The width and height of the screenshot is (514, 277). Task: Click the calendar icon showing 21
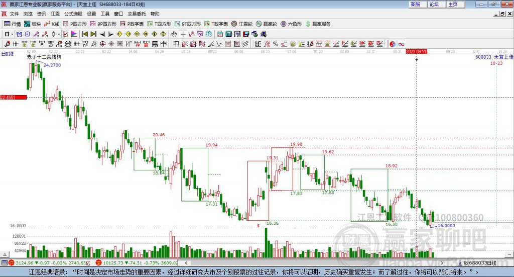[x=220, y=34]
